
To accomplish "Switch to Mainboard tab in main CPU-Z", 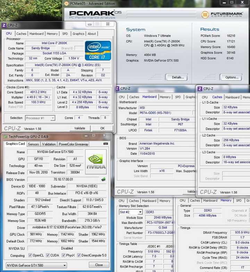I will 36,34.
